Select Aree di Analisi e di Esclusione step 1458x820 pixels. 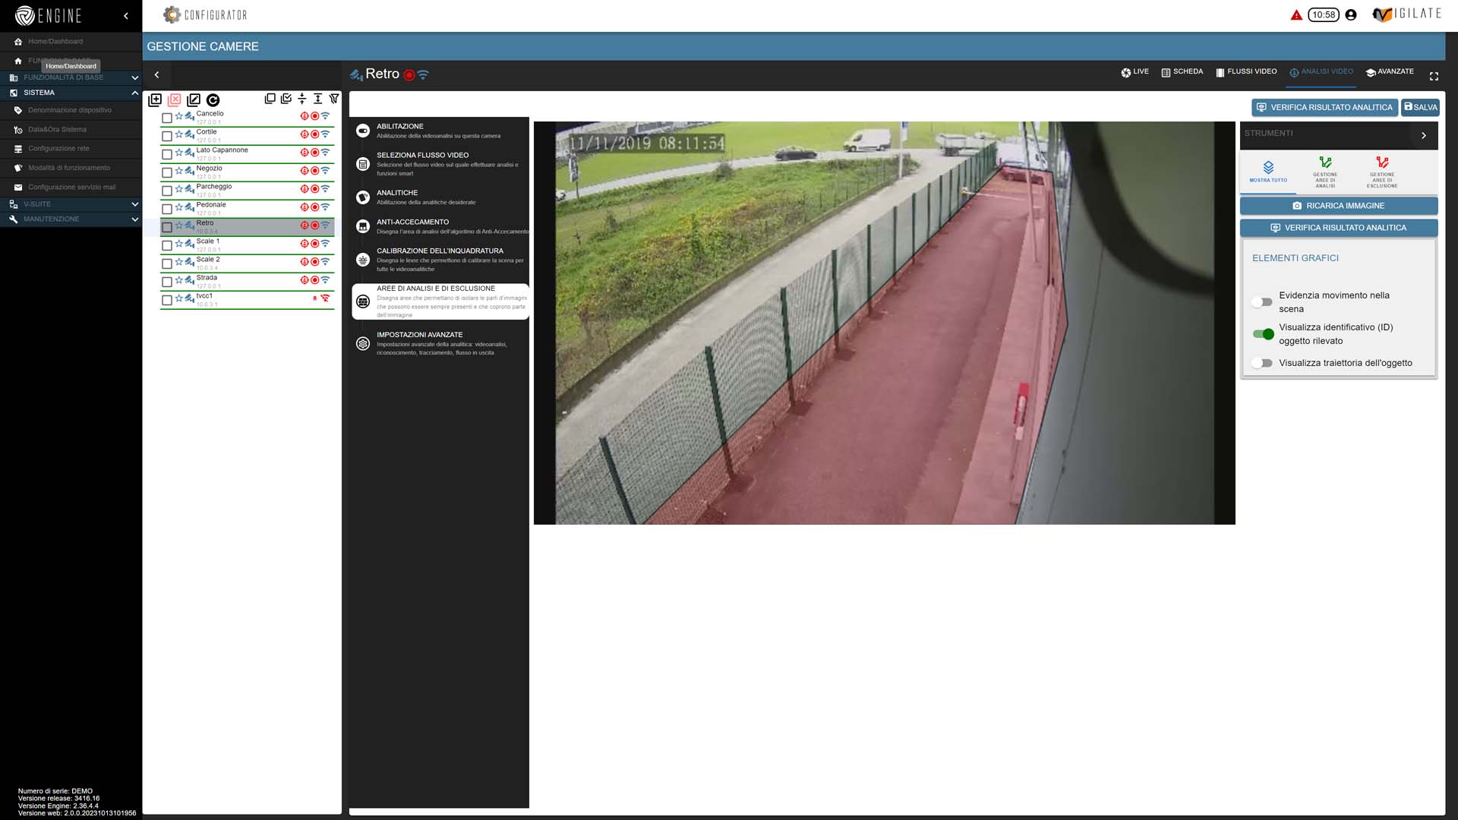(x=440, y=301)
